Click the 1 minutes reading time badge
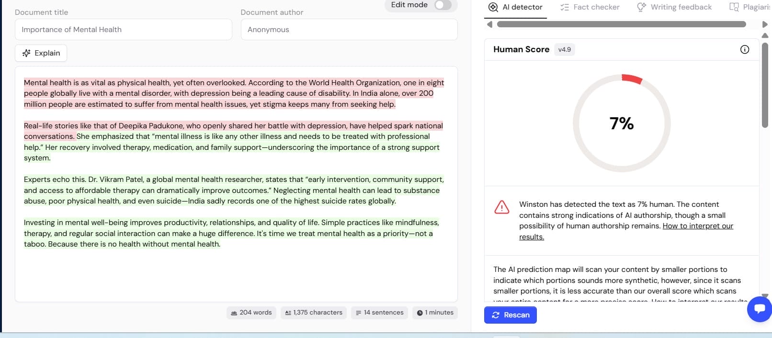Viewport: 772px width, 338px height. 435,313
